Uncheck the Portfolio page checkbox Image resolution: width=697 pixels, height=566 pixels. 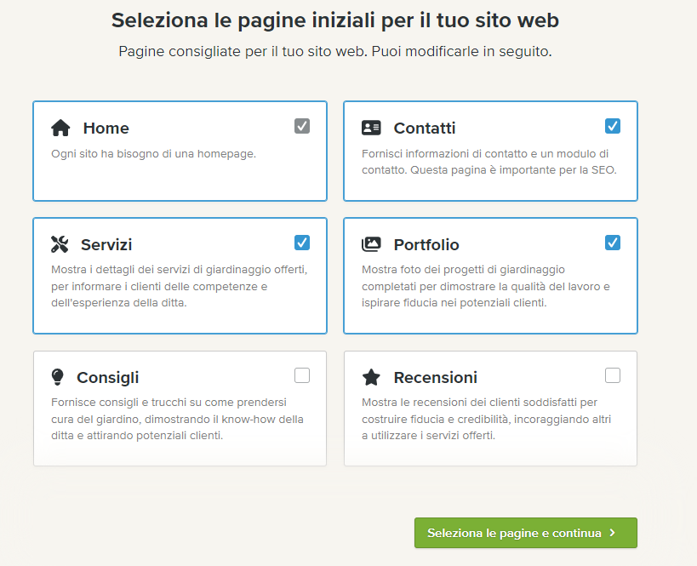(x=613, y=243)
